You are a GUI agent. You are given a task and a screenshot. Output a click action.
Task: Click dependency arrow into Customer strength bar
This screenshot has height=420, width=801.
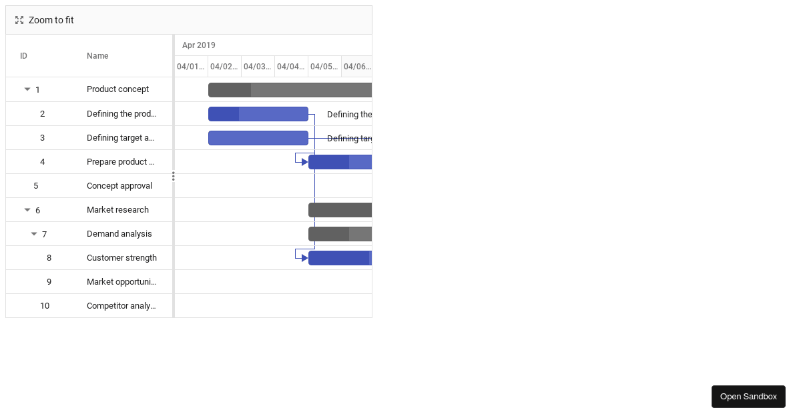click(x=304, y=258)
